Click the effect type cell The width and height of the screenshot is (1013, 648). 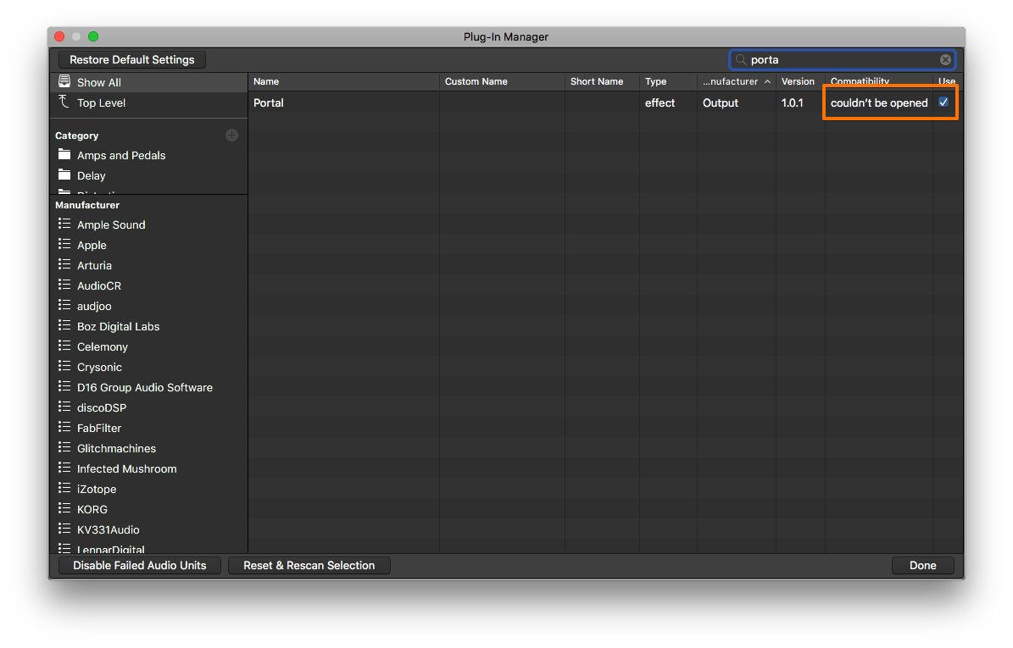coord(669,102)
